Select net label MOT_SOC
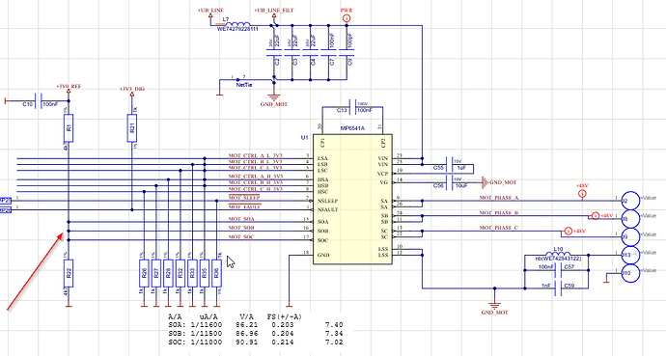Viewport: 666px width, 356px height. [241, 237]
